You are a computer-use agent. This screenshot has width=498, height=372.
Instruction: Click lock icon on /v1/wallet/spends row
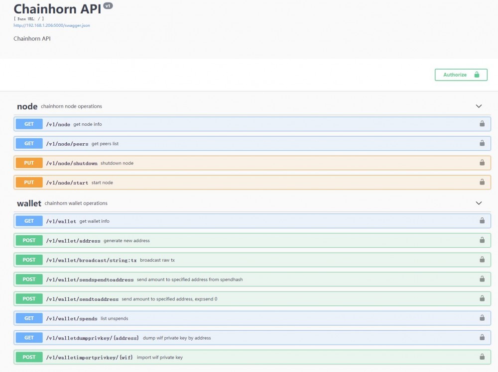482,318
